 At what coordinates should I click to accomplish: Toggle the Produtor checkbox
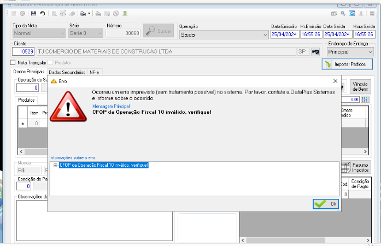click(50, 63)
